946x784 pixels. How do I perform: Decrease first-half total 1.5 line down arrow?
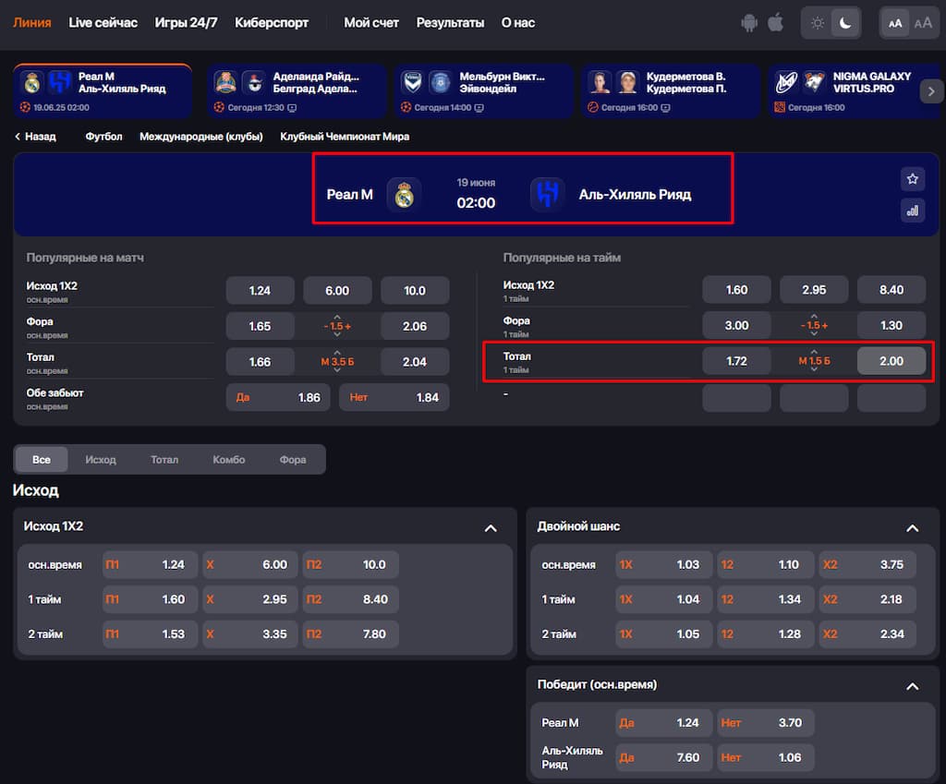[814, 369]
